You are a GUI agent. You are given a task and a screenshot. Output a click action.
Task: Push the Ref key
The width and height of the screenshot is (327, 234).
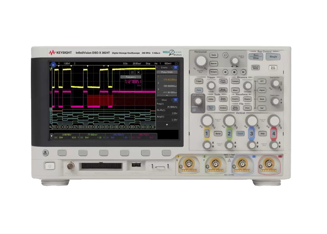[x=262, y=108]
